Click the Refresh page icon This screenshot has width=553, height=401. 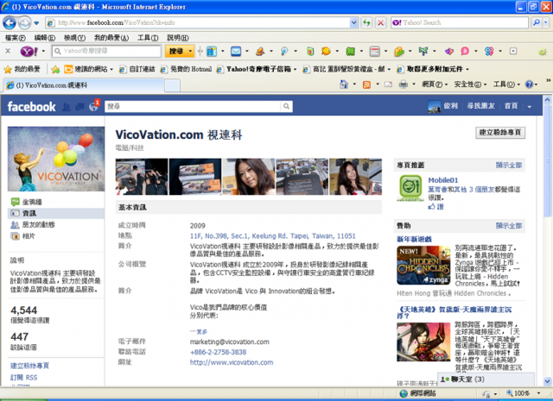coord(366,23)
